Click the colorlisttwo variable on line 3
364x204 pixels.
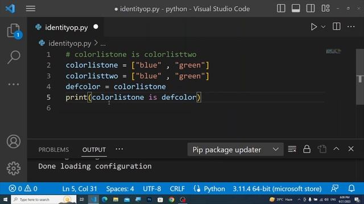coord(92,76)
